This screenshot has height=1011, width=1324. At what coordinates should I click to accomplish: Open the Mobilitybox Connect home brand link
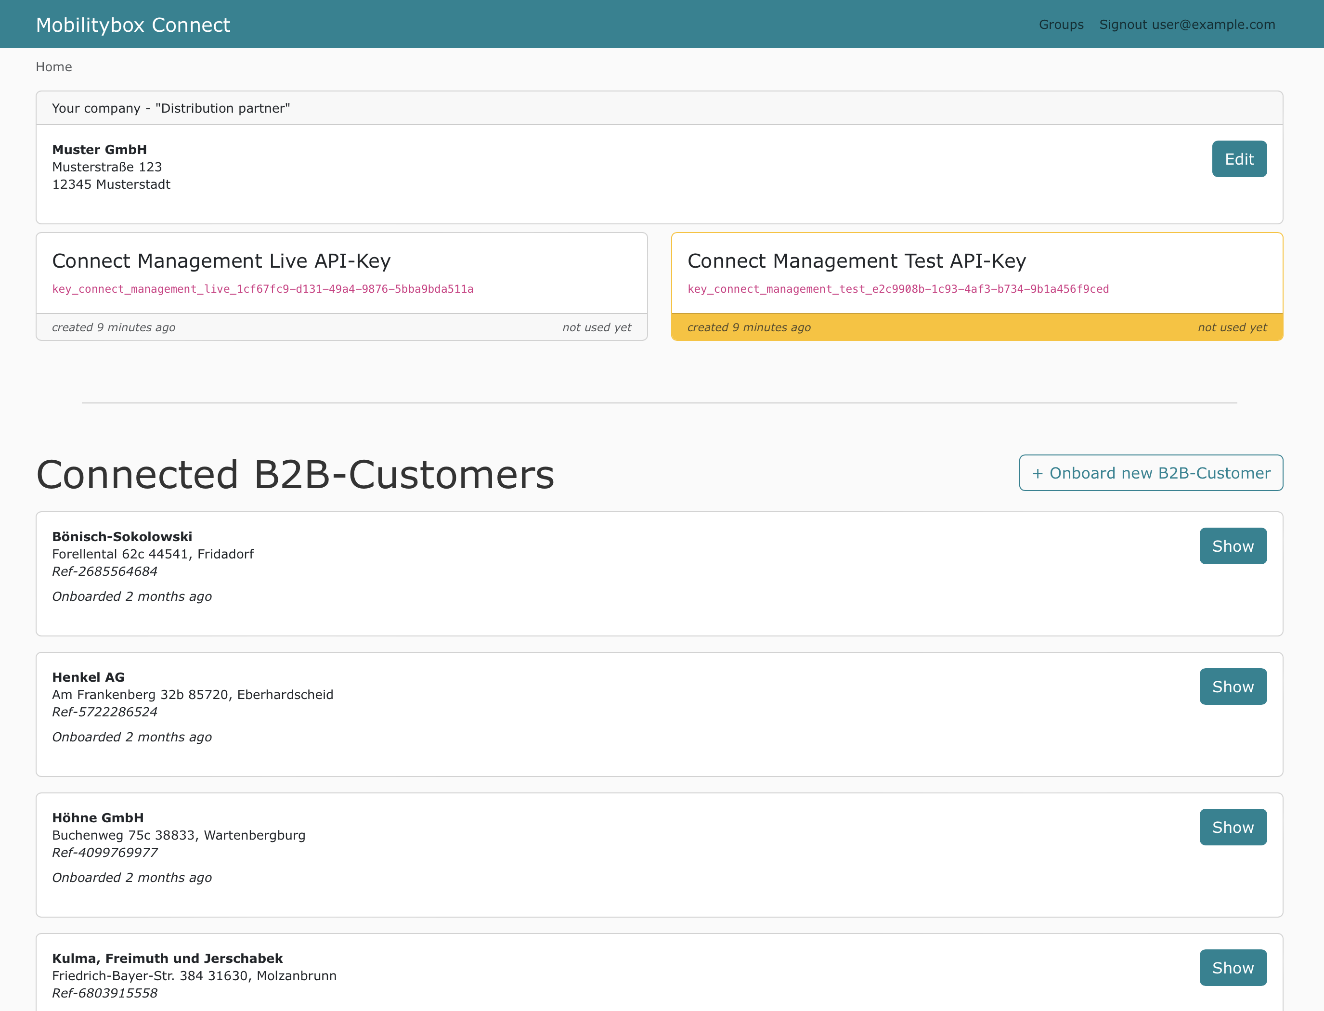[133, 25]
